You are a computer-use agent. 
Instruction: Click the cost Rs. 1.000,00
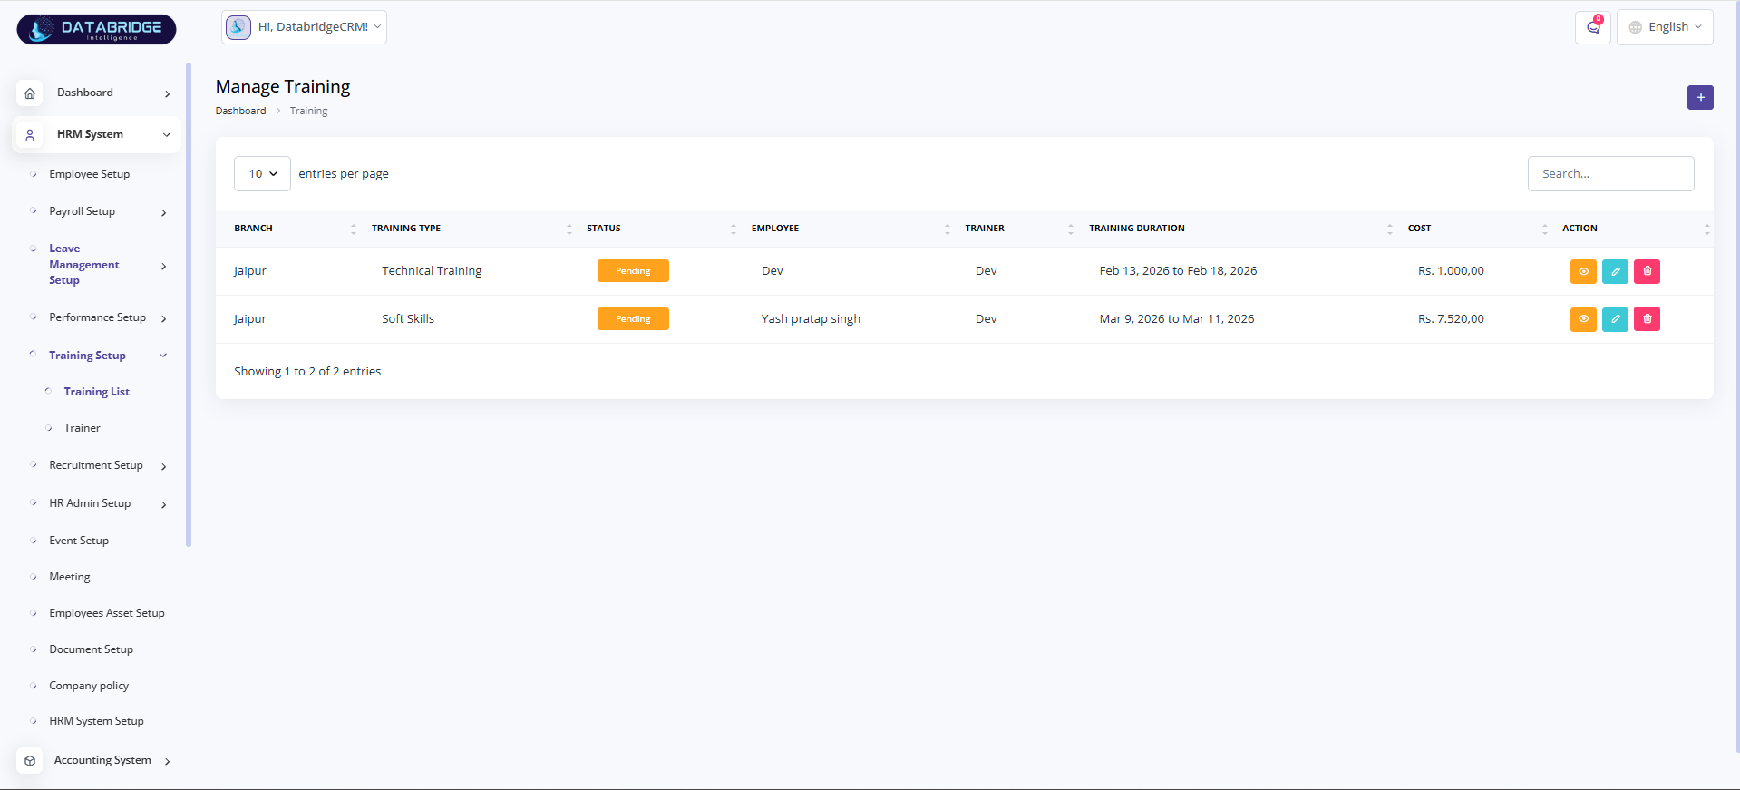click(1451, 271)
